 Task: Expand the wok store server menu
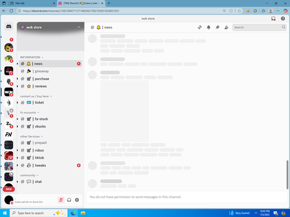(50, 27)
